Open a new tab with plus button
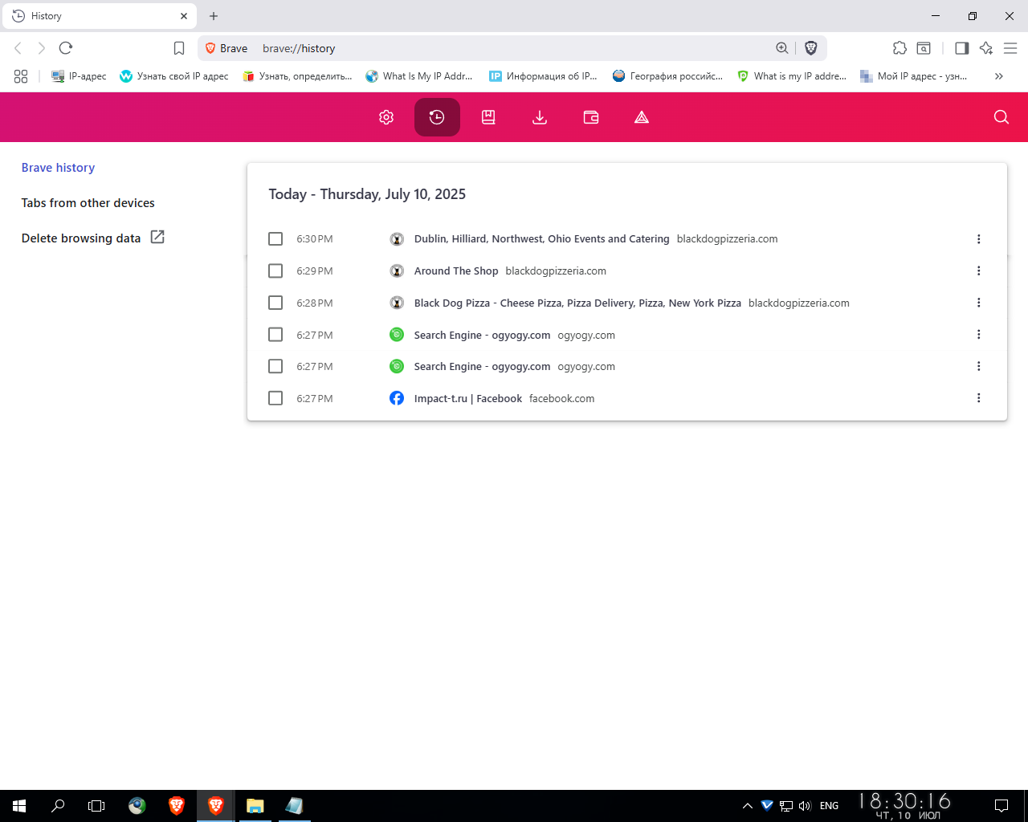The height and width of the screenshot is (822, 1028). tap(214, 16)
